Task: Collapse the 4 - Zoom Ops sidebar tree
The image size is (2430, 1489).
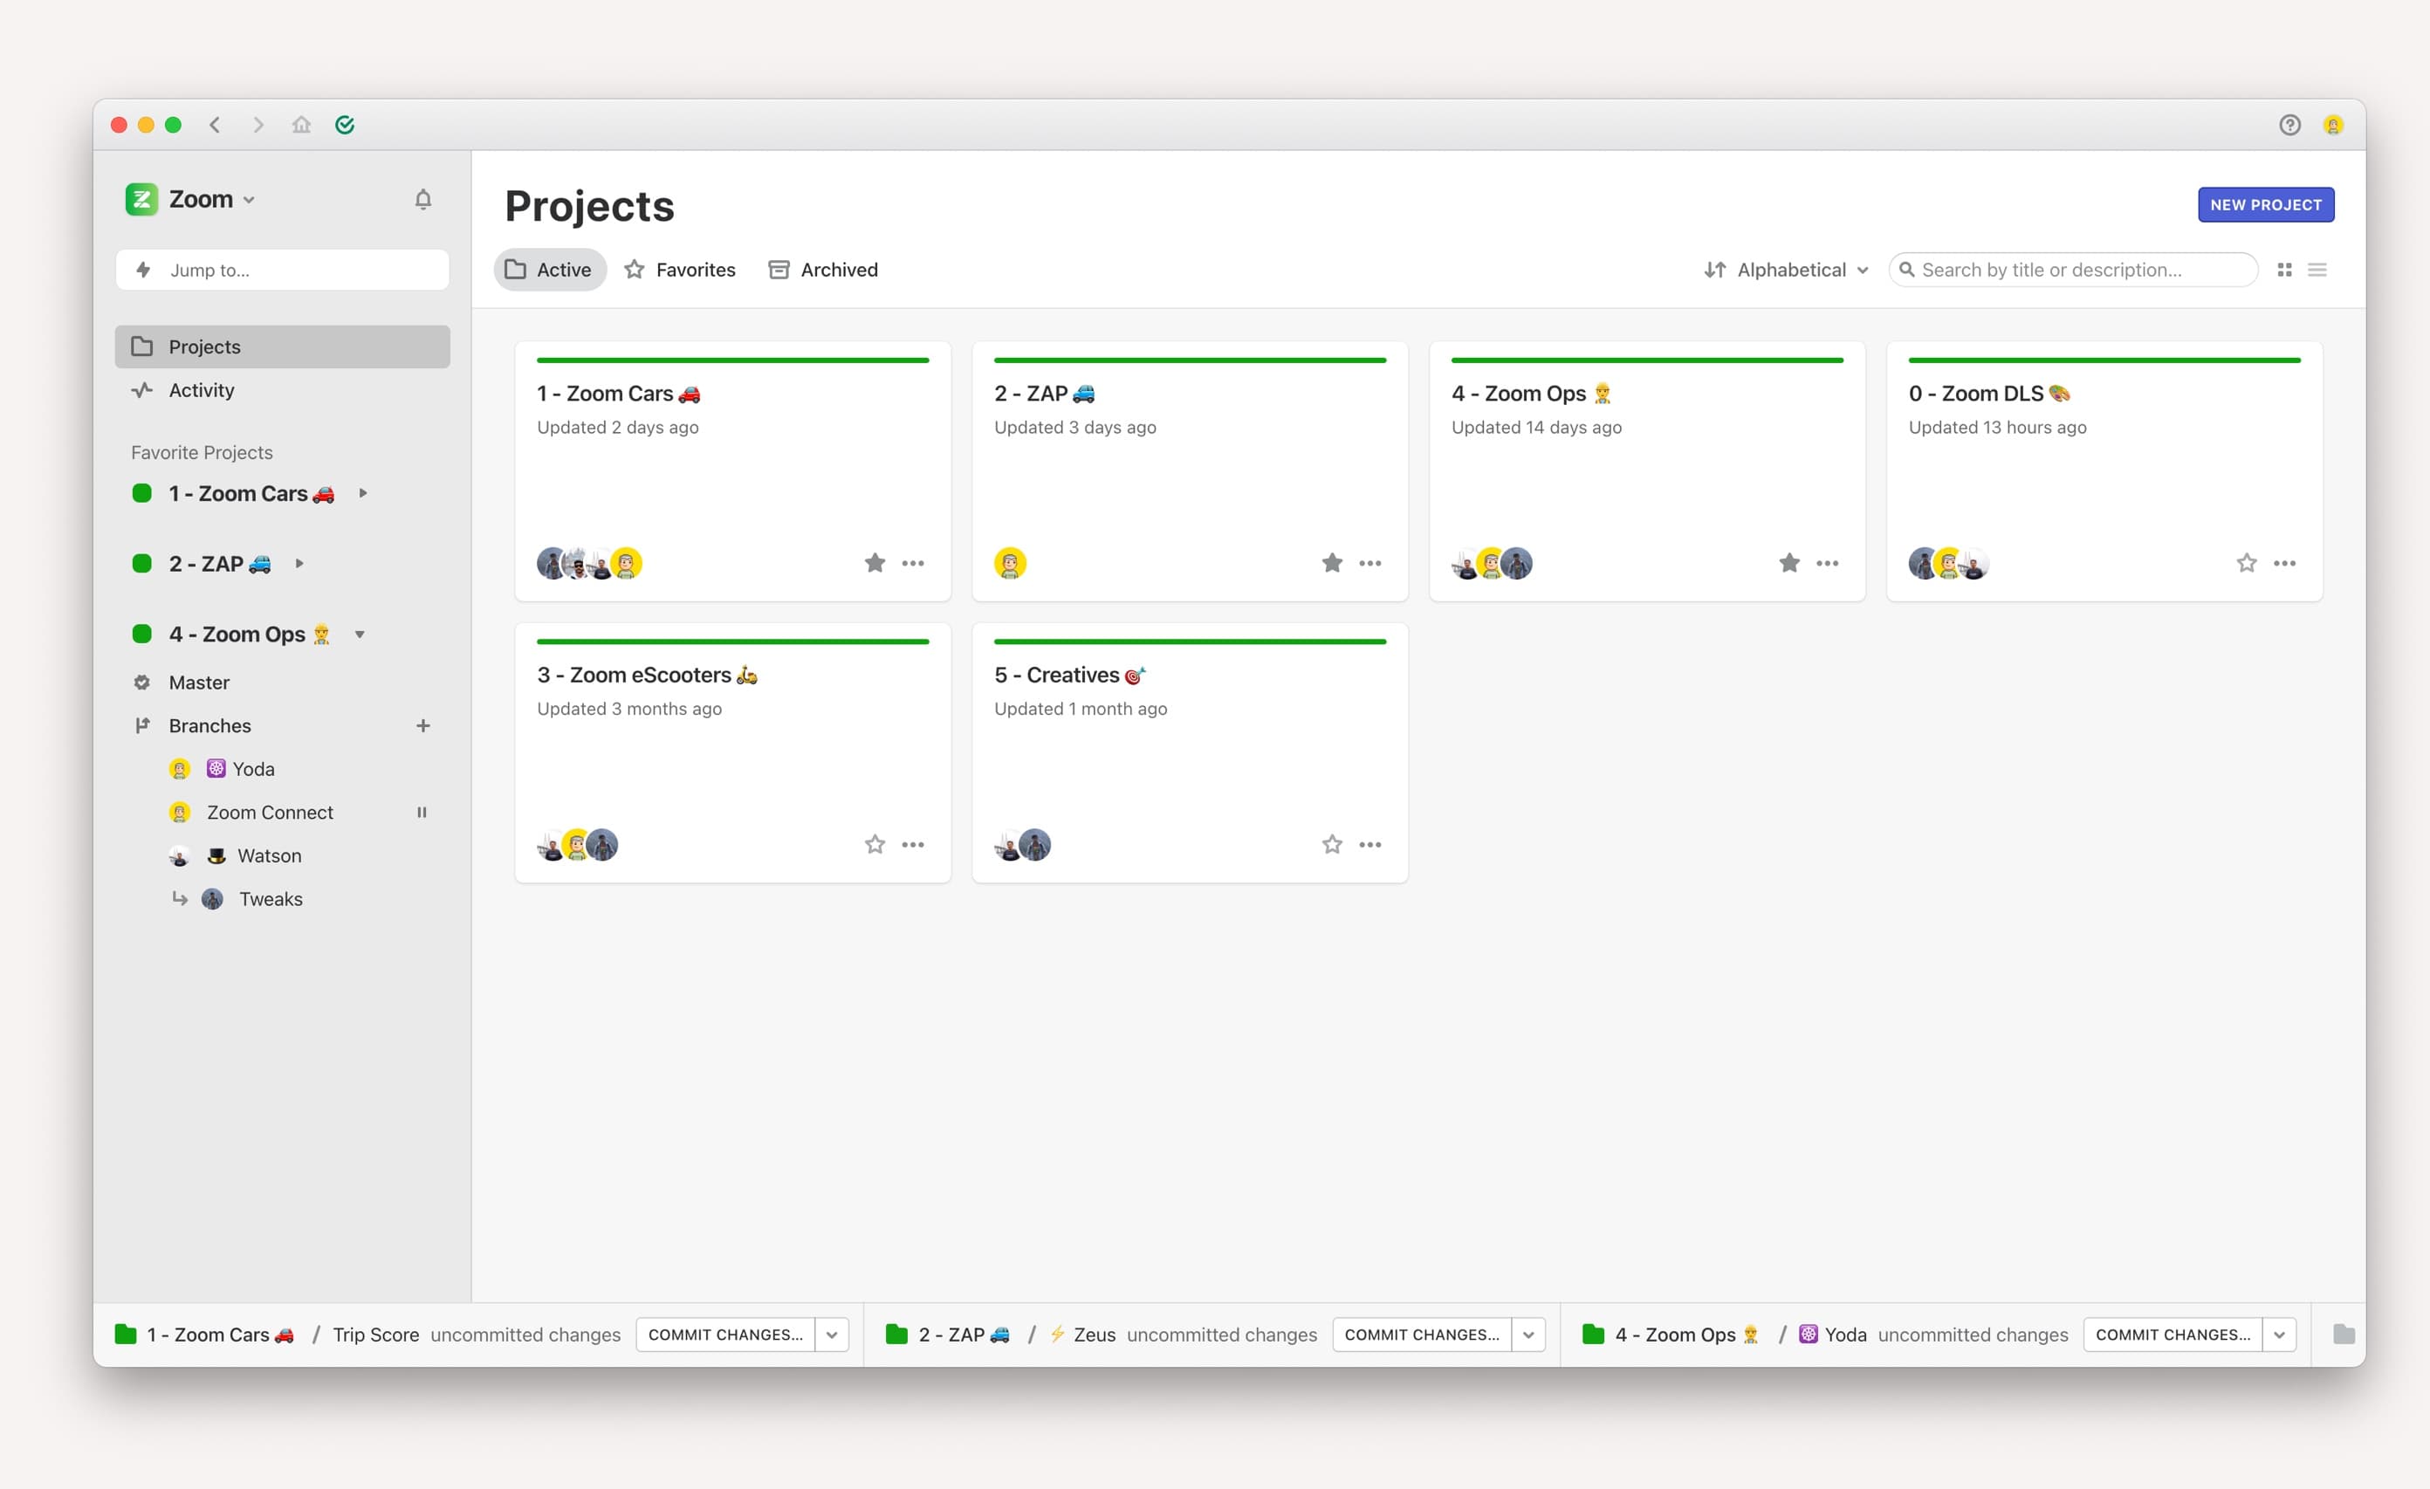Action: point(360,634)
